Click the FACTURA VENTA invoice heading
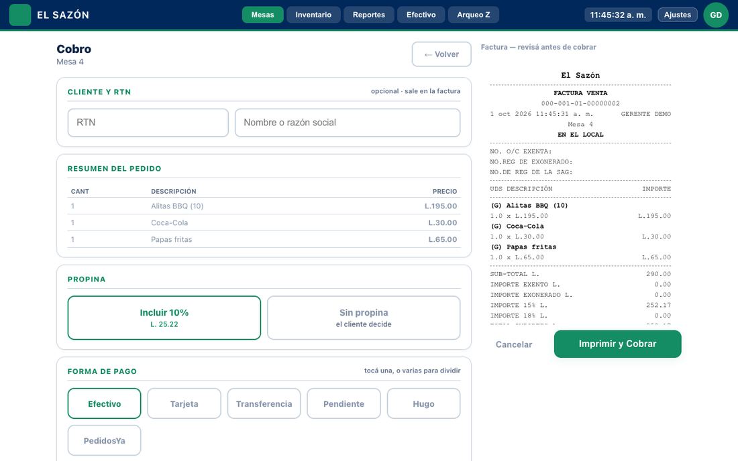738x461 pixels. [x=580, y=93]
